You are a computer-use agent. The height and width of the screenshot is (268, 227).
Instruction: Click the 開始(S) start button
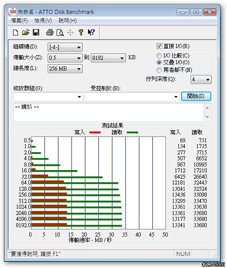pyautogui.click(x=196, y=96)
